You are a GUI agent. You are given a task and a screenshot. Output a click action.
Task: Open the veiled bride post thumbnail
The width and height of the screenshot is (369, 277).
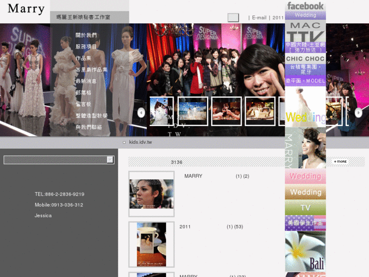click(x=152, y=194)
